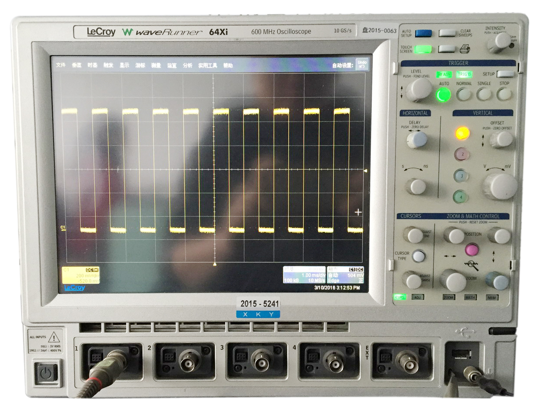The height and width of the screenshot is (414, 542).
Task: Toggle the green Touch Screen button
Action: coord(423,49)
